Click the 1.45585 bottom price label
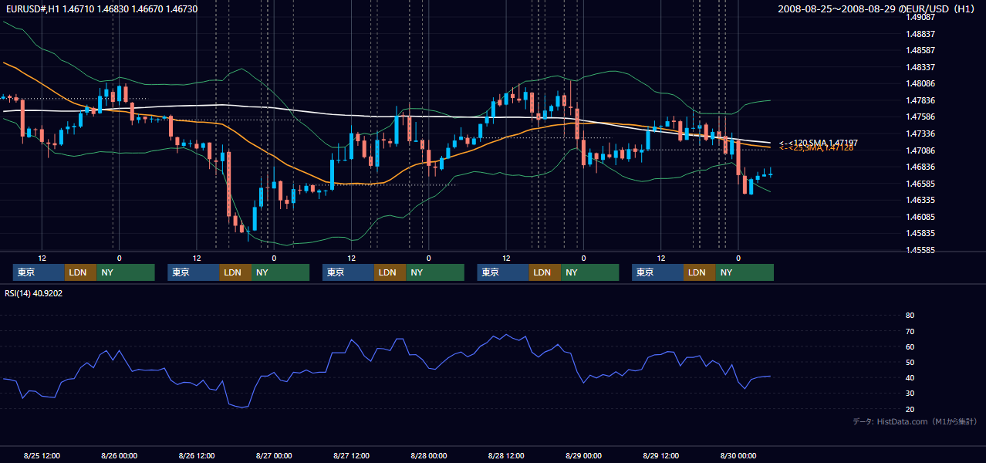986x463 pixels. click(922, 250)
